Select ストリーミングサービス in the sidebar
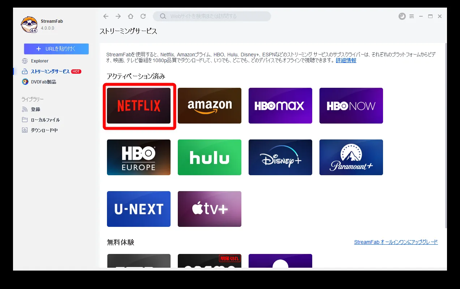 [50, 72]
